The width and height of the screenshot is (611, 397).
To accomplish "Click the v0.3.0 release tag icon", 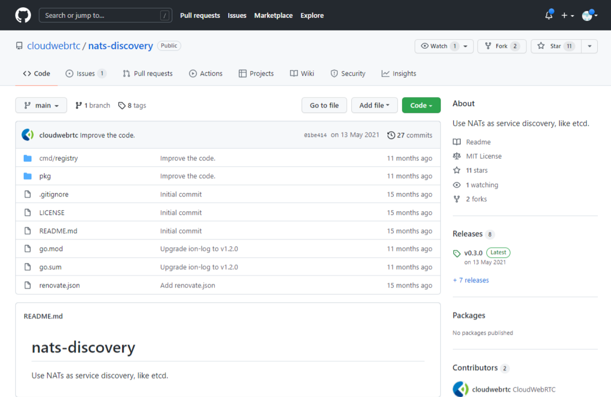I will click(457, 254).
